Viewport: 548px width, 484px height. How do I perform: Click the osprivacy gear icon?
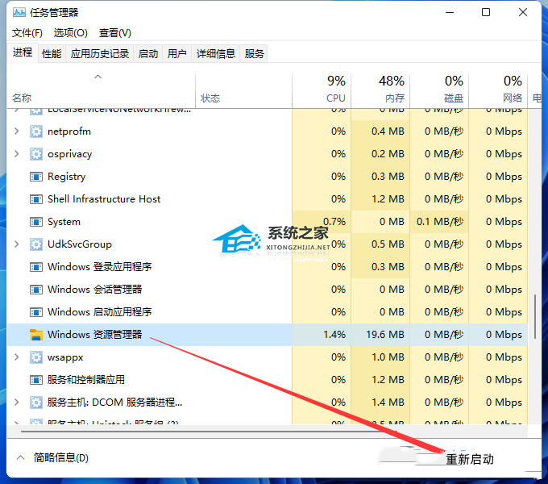(36, 154)
